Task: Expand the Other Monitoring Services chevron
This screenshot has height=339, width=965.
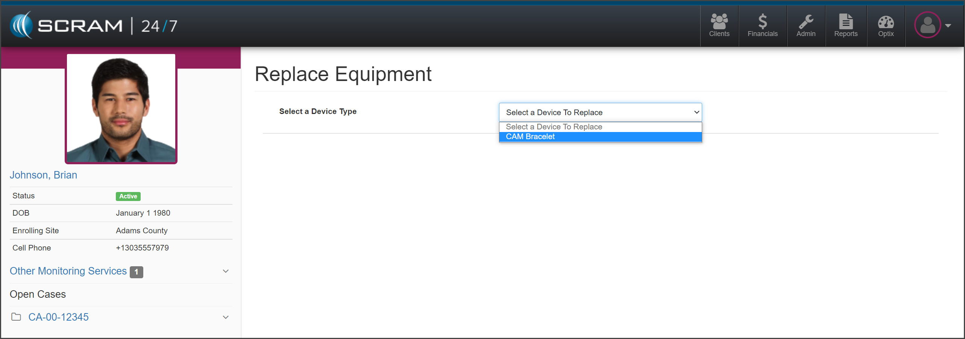Action: (226, 271)
